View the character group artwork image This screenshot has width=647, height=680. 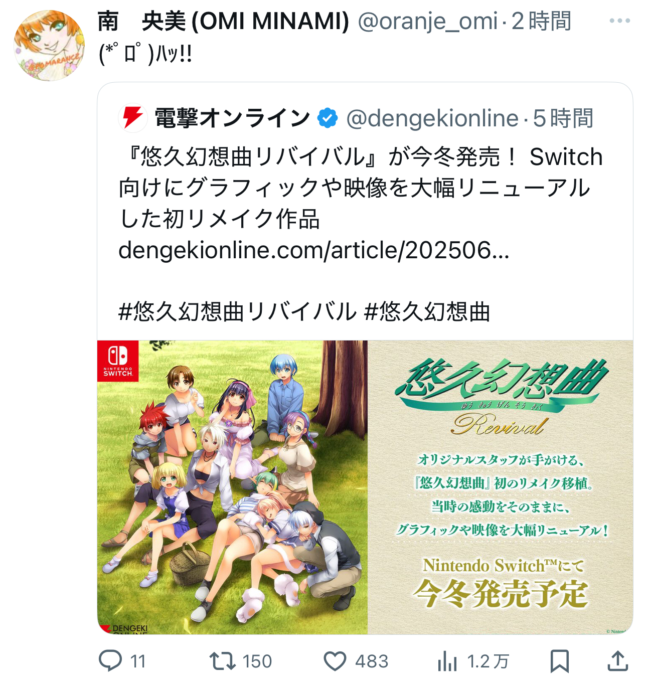(x=232, y=487)
